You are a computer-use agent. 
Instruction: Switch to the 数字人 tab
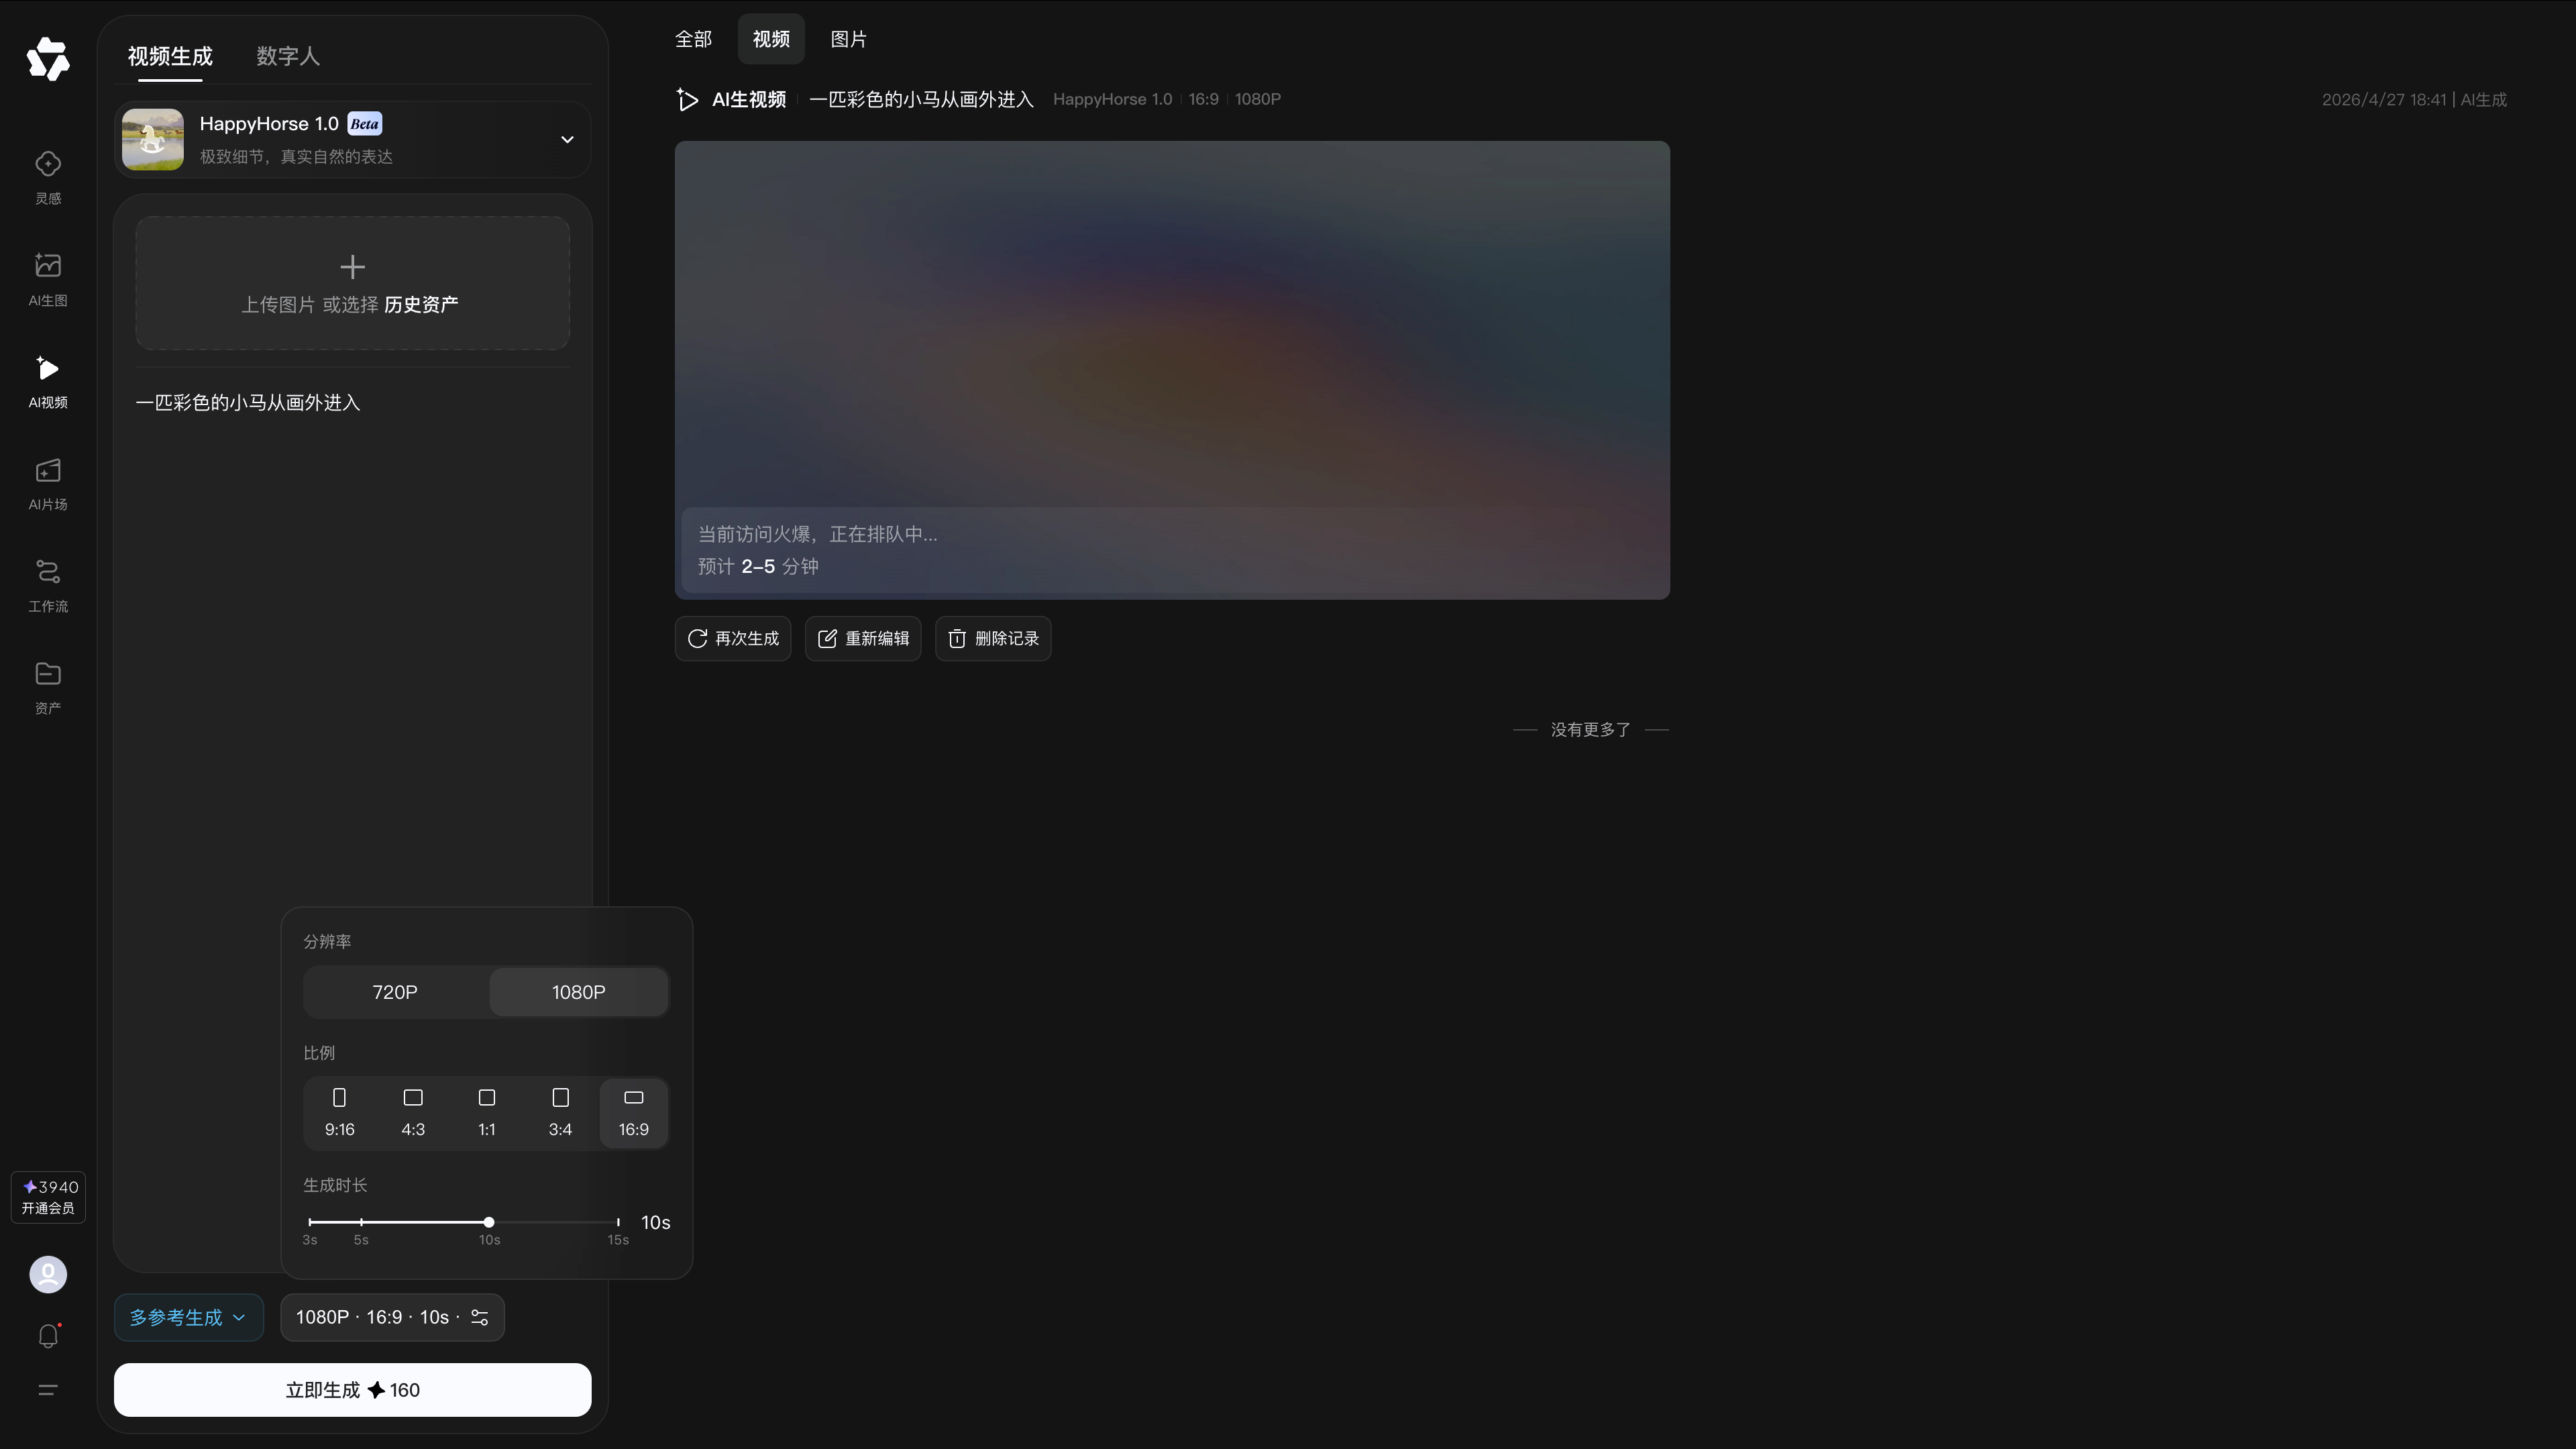coord(287,57)
